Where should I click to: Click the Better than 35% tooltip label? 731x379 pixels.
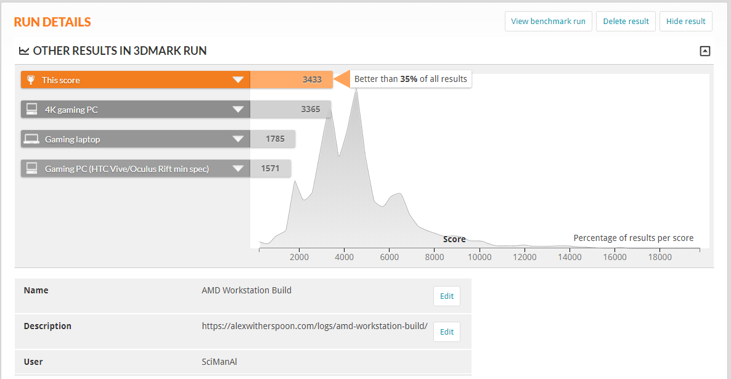(410, 79)
